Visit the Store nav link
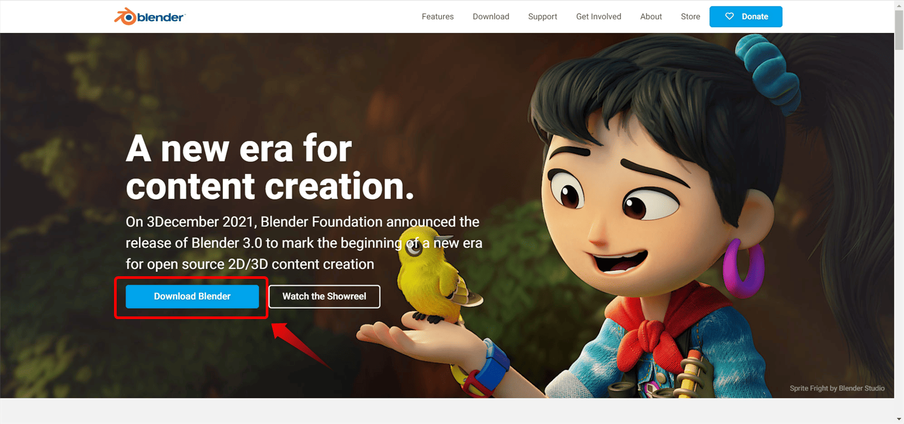Screen dimensions: 904x424 coord(690,17)
